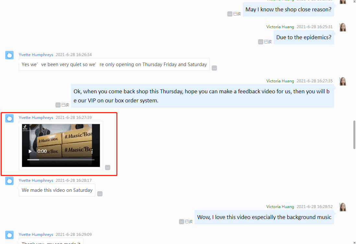Image resolution: width=356 pixels, height=244 pixels.
Task: Click Yvette Humphreys name at 16:26:34
Action: (36, 55)
